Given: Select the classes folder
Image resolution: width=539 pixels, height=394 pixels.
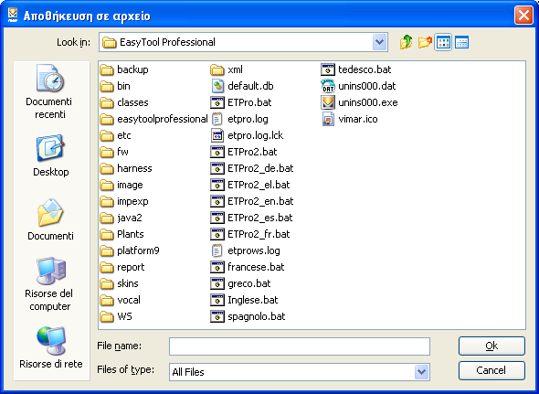Looking at the screenshot, I should (124, 102).
